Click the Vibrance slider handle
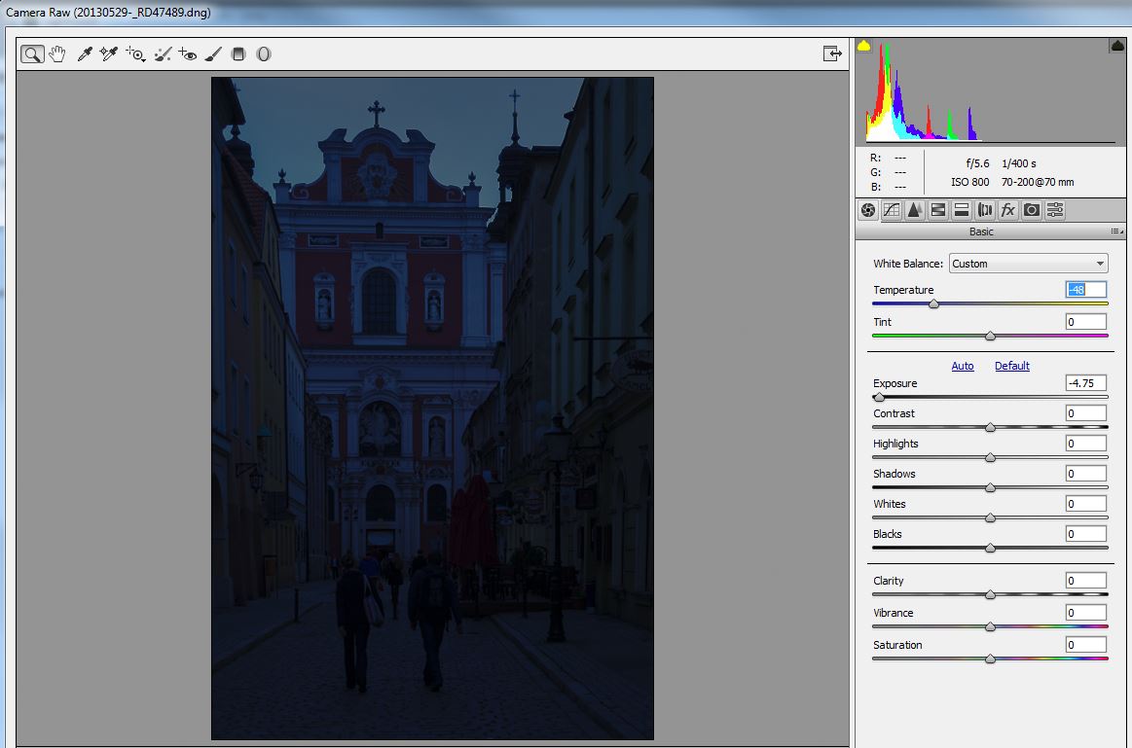The width and height of the screenshot is (1132, 748). tap(991, 626)
